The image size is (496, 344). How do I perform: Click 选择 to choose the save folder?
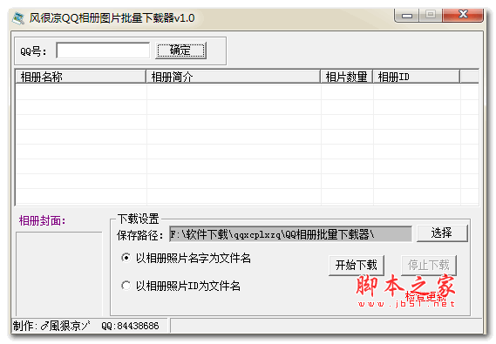coord(442,233)
